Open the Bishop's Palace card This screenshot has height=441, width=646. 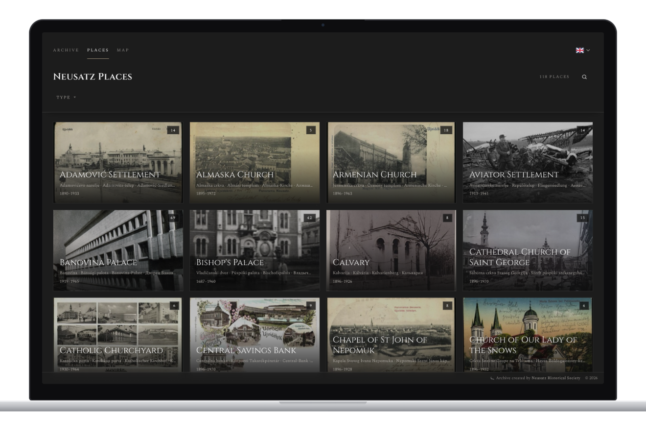pos(254,250)
